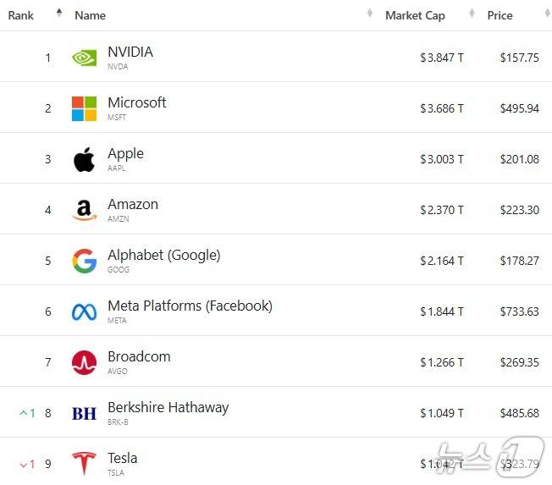
Task: Click the Tesla logo icon
Action: tap(84, 463)
